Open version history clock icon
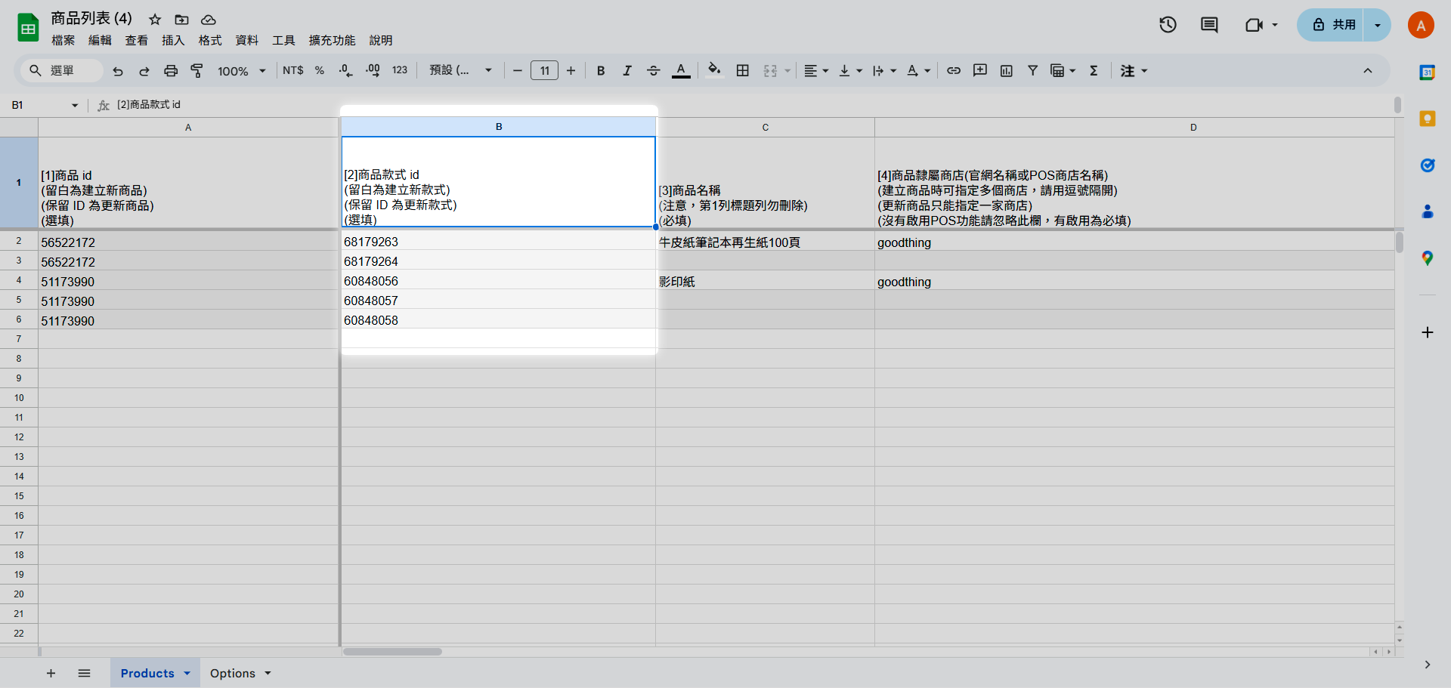The height and width of the screenshot is (688, 1451). point(1168,25)
